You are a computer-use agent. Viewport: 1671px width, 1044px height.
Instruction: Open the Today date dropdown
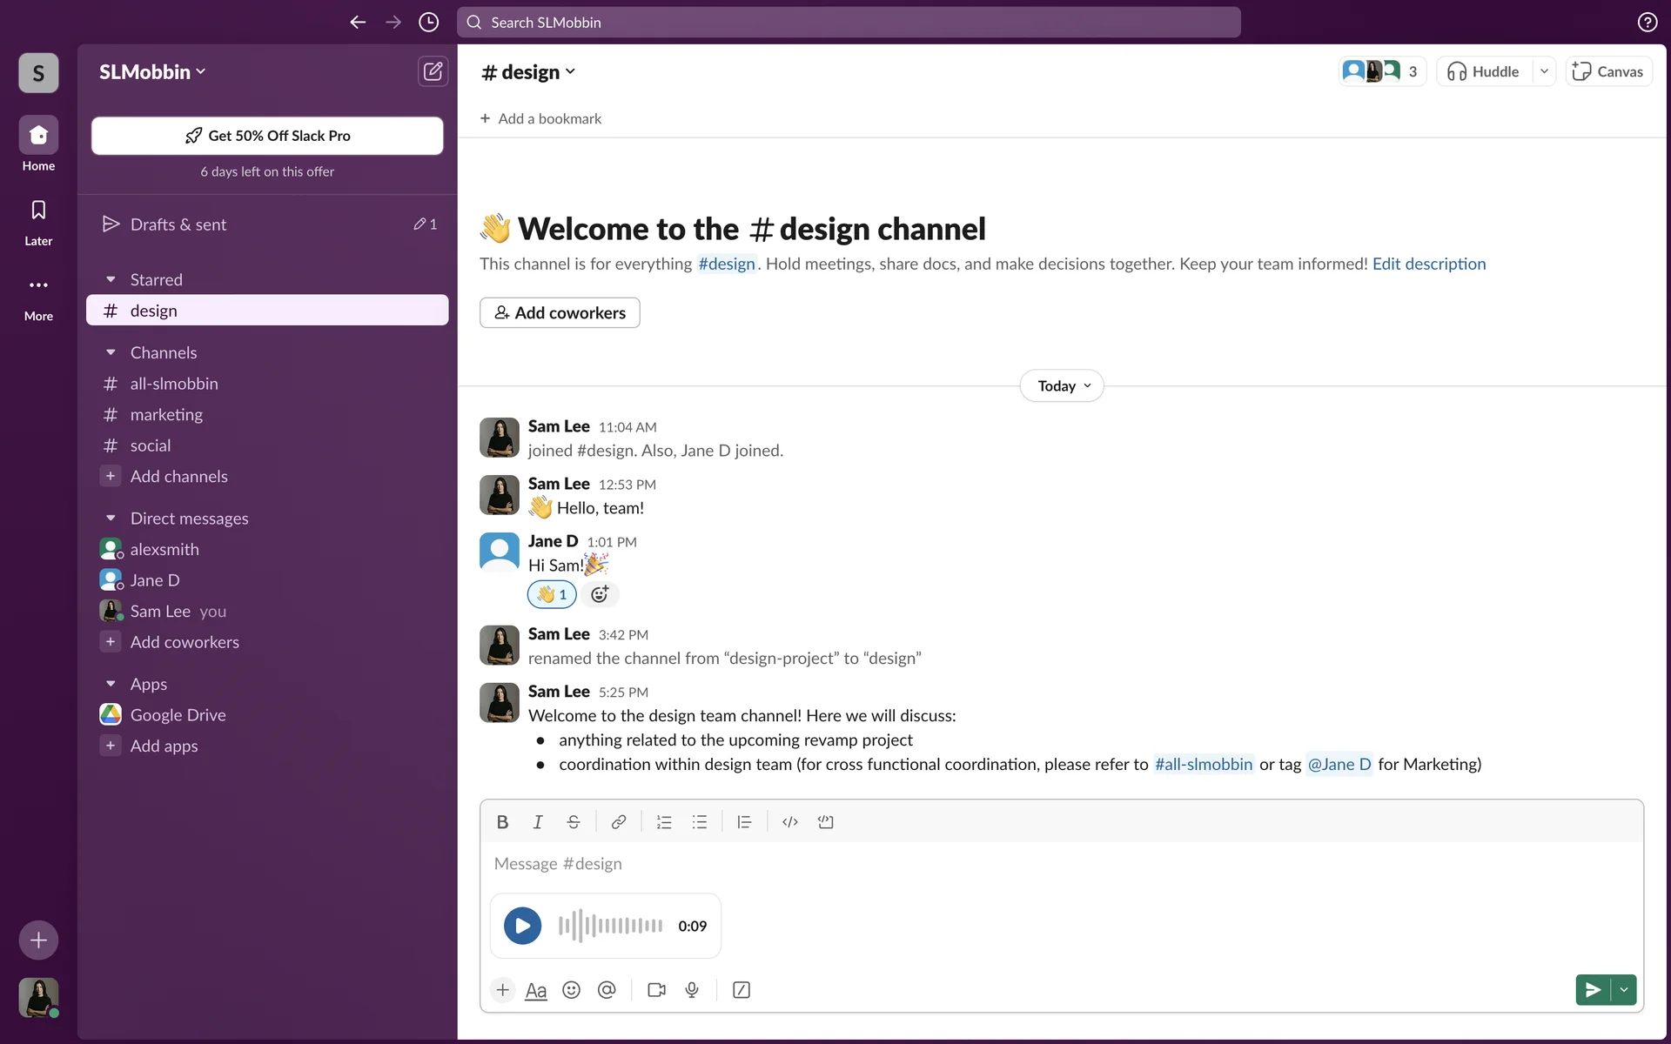coord(1062,386)
